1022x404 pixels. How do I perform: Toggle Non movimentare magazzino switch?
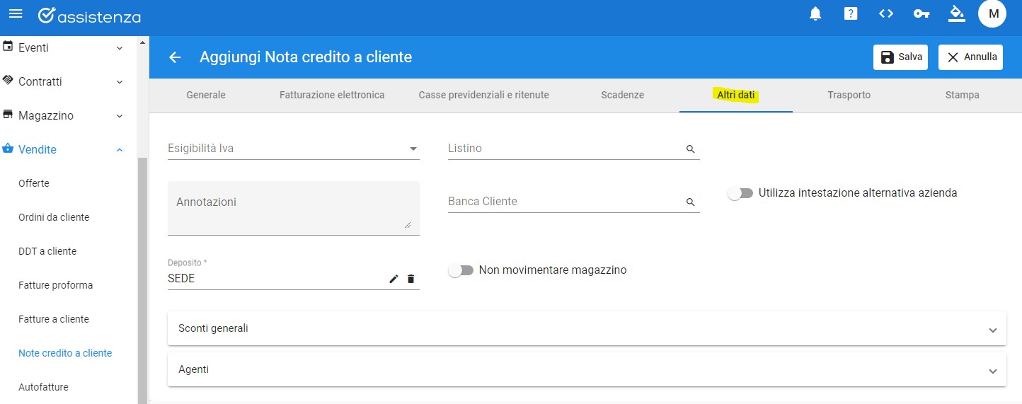click(x=461, y=270)
